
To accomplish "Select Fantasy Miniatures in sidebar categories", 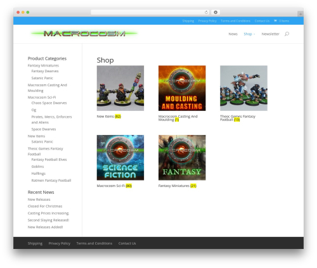I will pyautogui.click(x=43, y=65).
